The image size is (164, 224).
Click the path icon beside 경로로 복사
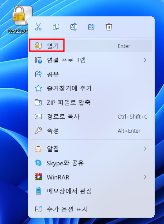click(38, 116)
